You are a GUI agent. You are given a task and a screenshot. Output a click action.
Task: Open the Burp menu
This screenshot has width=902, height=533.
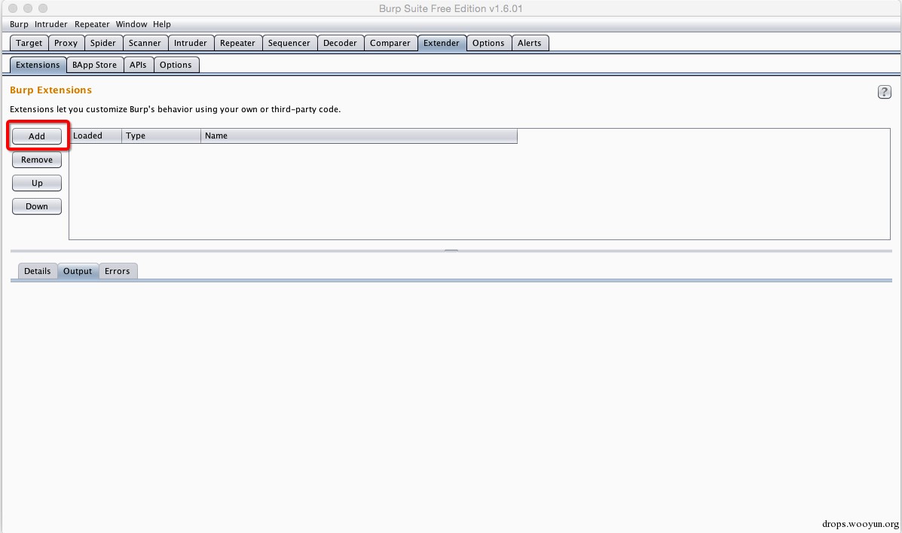(19, 24)
